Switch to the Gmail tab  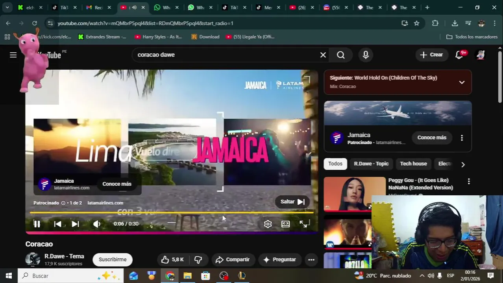[x=98, y=7]
